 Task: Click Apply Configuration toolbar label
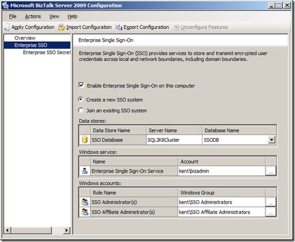33,27
